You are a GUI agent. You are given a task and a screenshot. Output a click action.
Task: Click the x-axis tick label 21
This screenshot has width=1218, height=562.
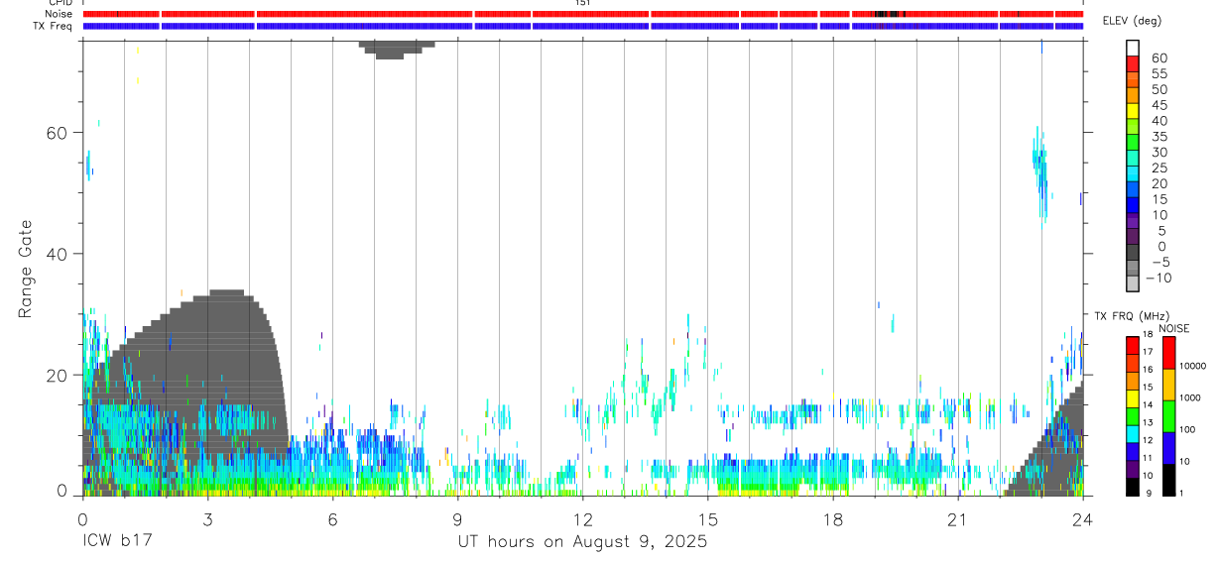[x=957, y=519]
